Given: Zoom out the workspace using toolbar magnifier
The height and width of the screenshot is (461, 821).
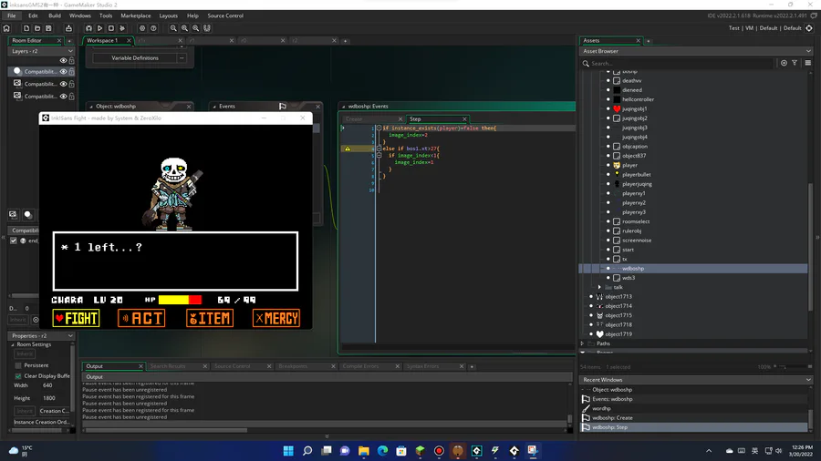Looking at the screenshot, I should [173, 28].
